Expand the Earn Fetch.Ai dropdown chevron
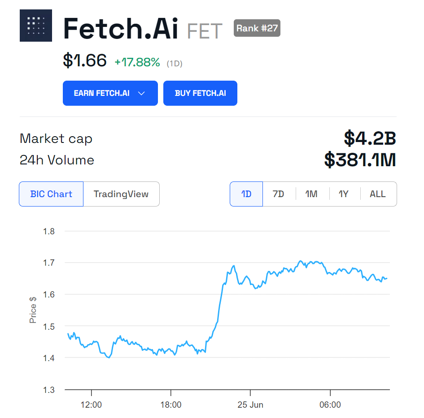 141,93
